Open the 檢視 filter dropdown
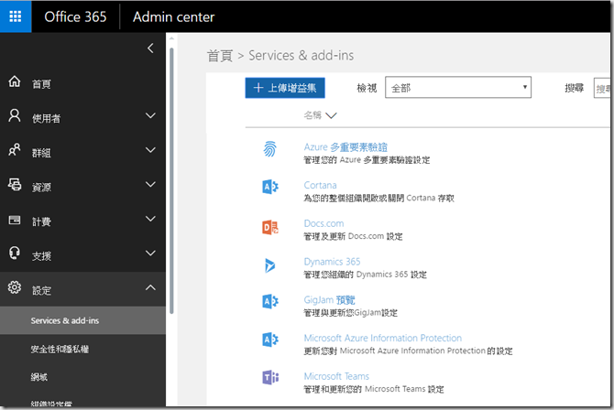Viewport: 614px width, 410px height. [x=458, y=88]
